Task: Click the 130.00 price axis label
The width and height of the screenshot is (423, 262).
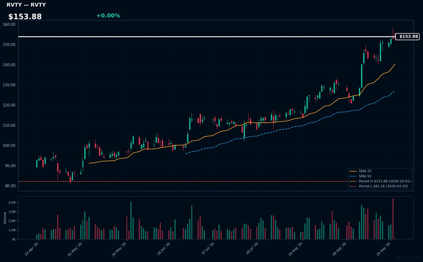Action: [9, 85]
